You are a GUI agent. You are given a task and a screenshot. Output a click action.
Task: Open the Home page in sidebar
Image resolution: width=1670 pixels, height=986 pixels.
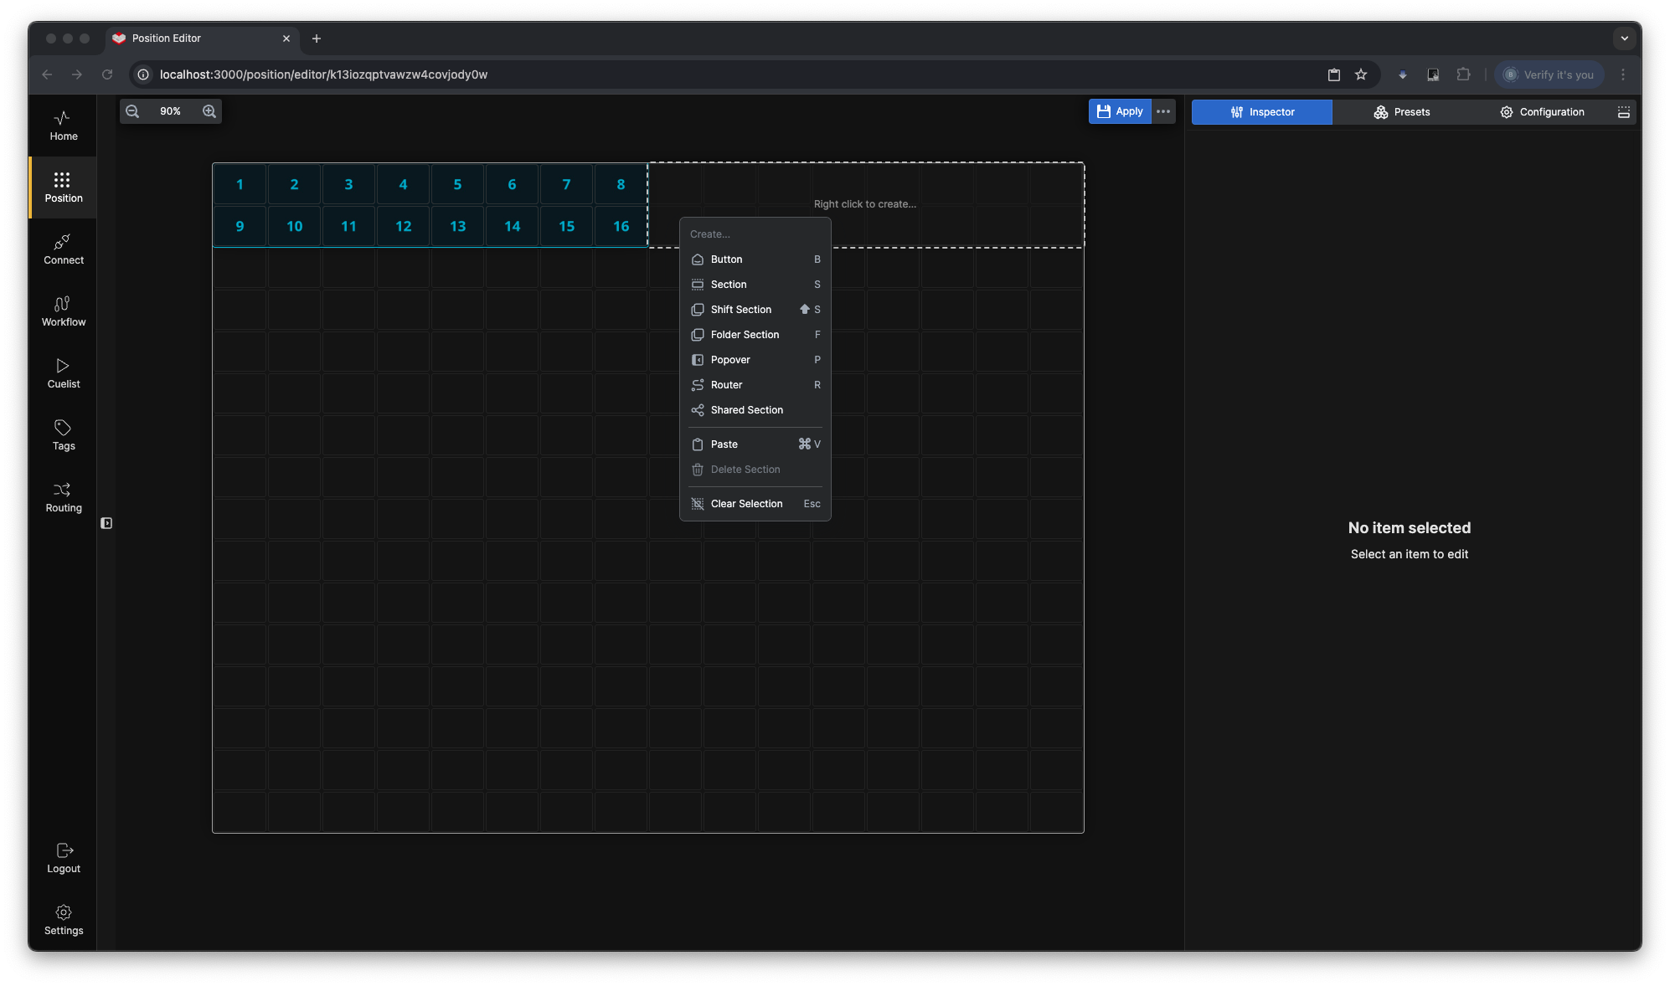[x=63, y=126]
